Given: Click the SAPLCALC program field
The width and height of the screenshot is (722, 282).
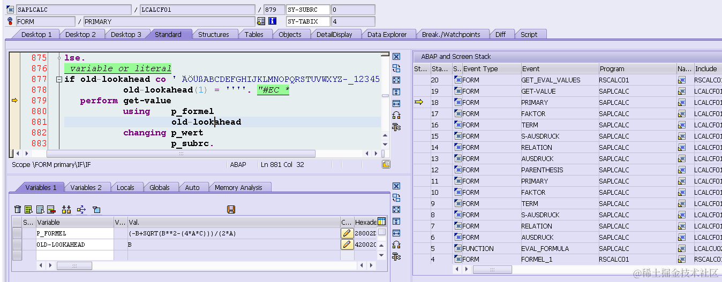Looking at the screenshot, I should (73, 10).
